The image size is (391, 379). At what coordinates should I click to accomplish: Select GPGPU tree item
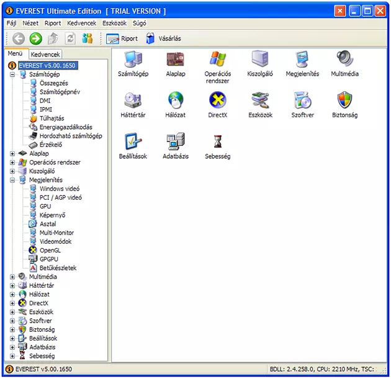click(49, 259)
